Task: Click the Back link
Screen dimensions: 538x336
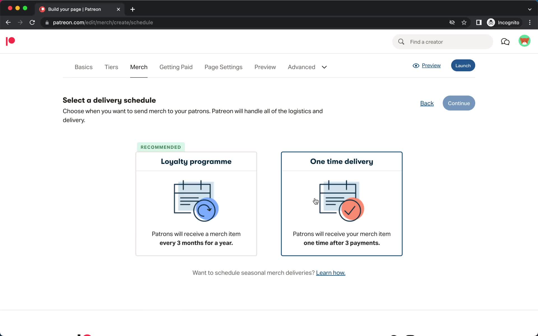Action: [427, 103]
